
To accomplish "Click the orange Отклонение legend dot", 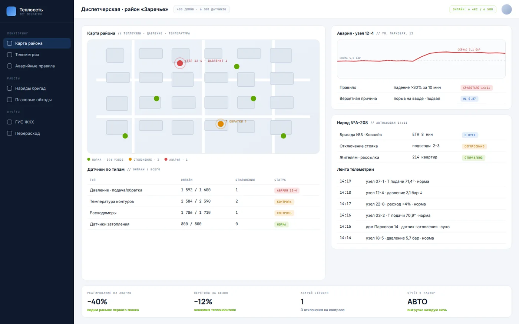I will 130,159.
